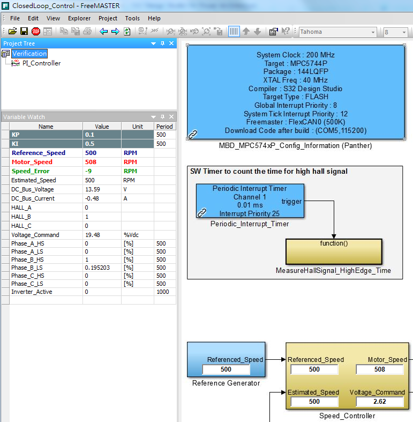
Task: Open the Tahoma font name dropdown
Action: [373, 32]
